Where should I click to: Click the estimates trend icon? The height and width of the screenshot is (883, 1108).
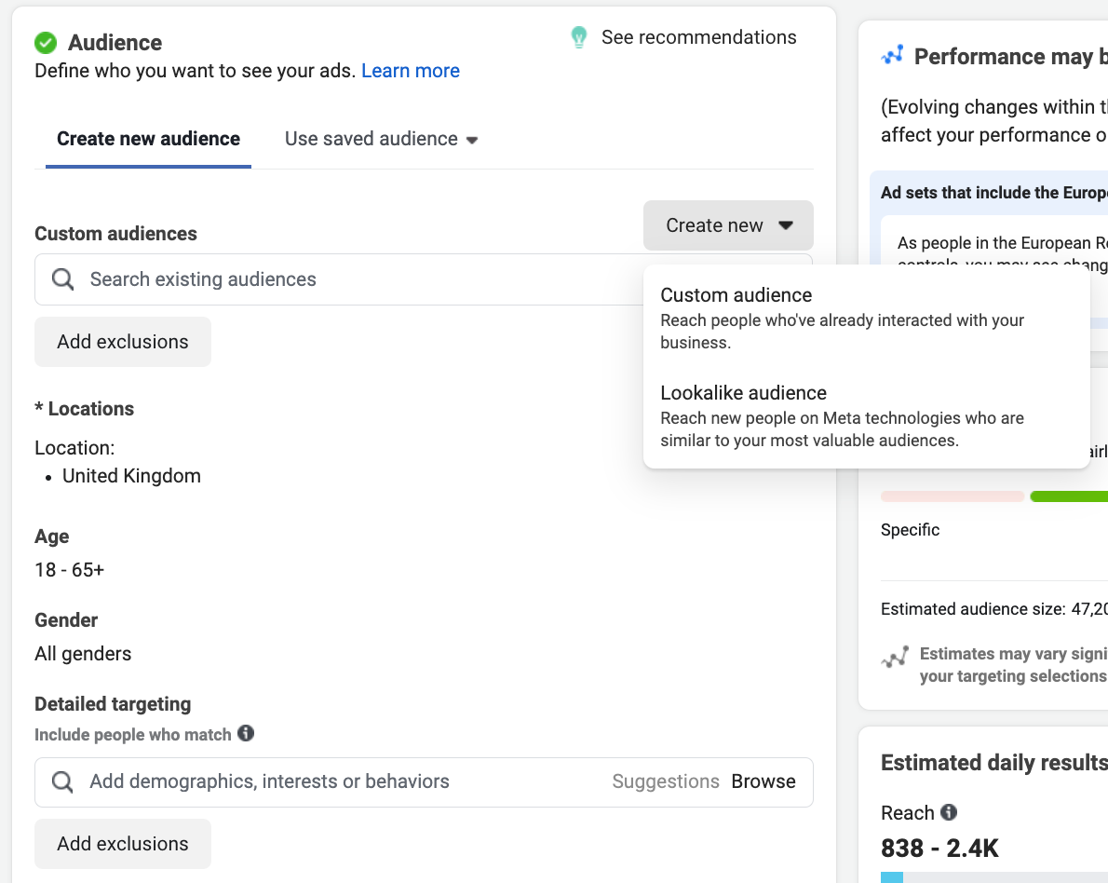point(894,659)
